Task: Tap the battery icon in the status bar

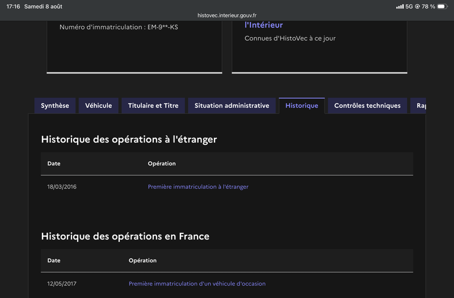Action: coord(443,6)
